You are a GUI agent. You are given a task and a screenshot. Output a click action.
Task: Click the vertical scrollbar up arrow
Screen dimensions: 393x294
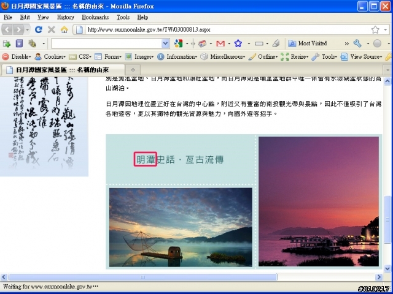387,81
